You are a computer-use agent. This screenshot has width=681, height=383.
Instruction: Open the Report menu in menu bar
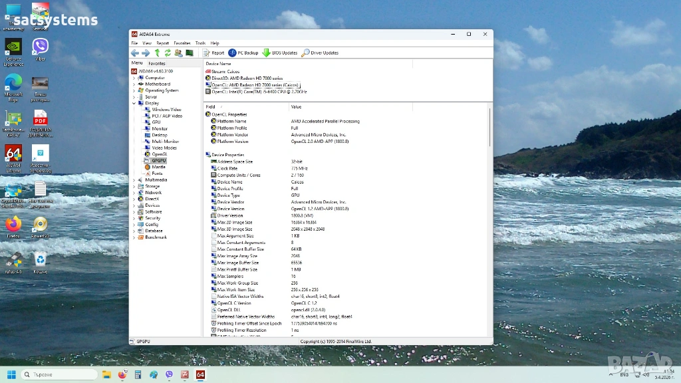pos(162,43)
